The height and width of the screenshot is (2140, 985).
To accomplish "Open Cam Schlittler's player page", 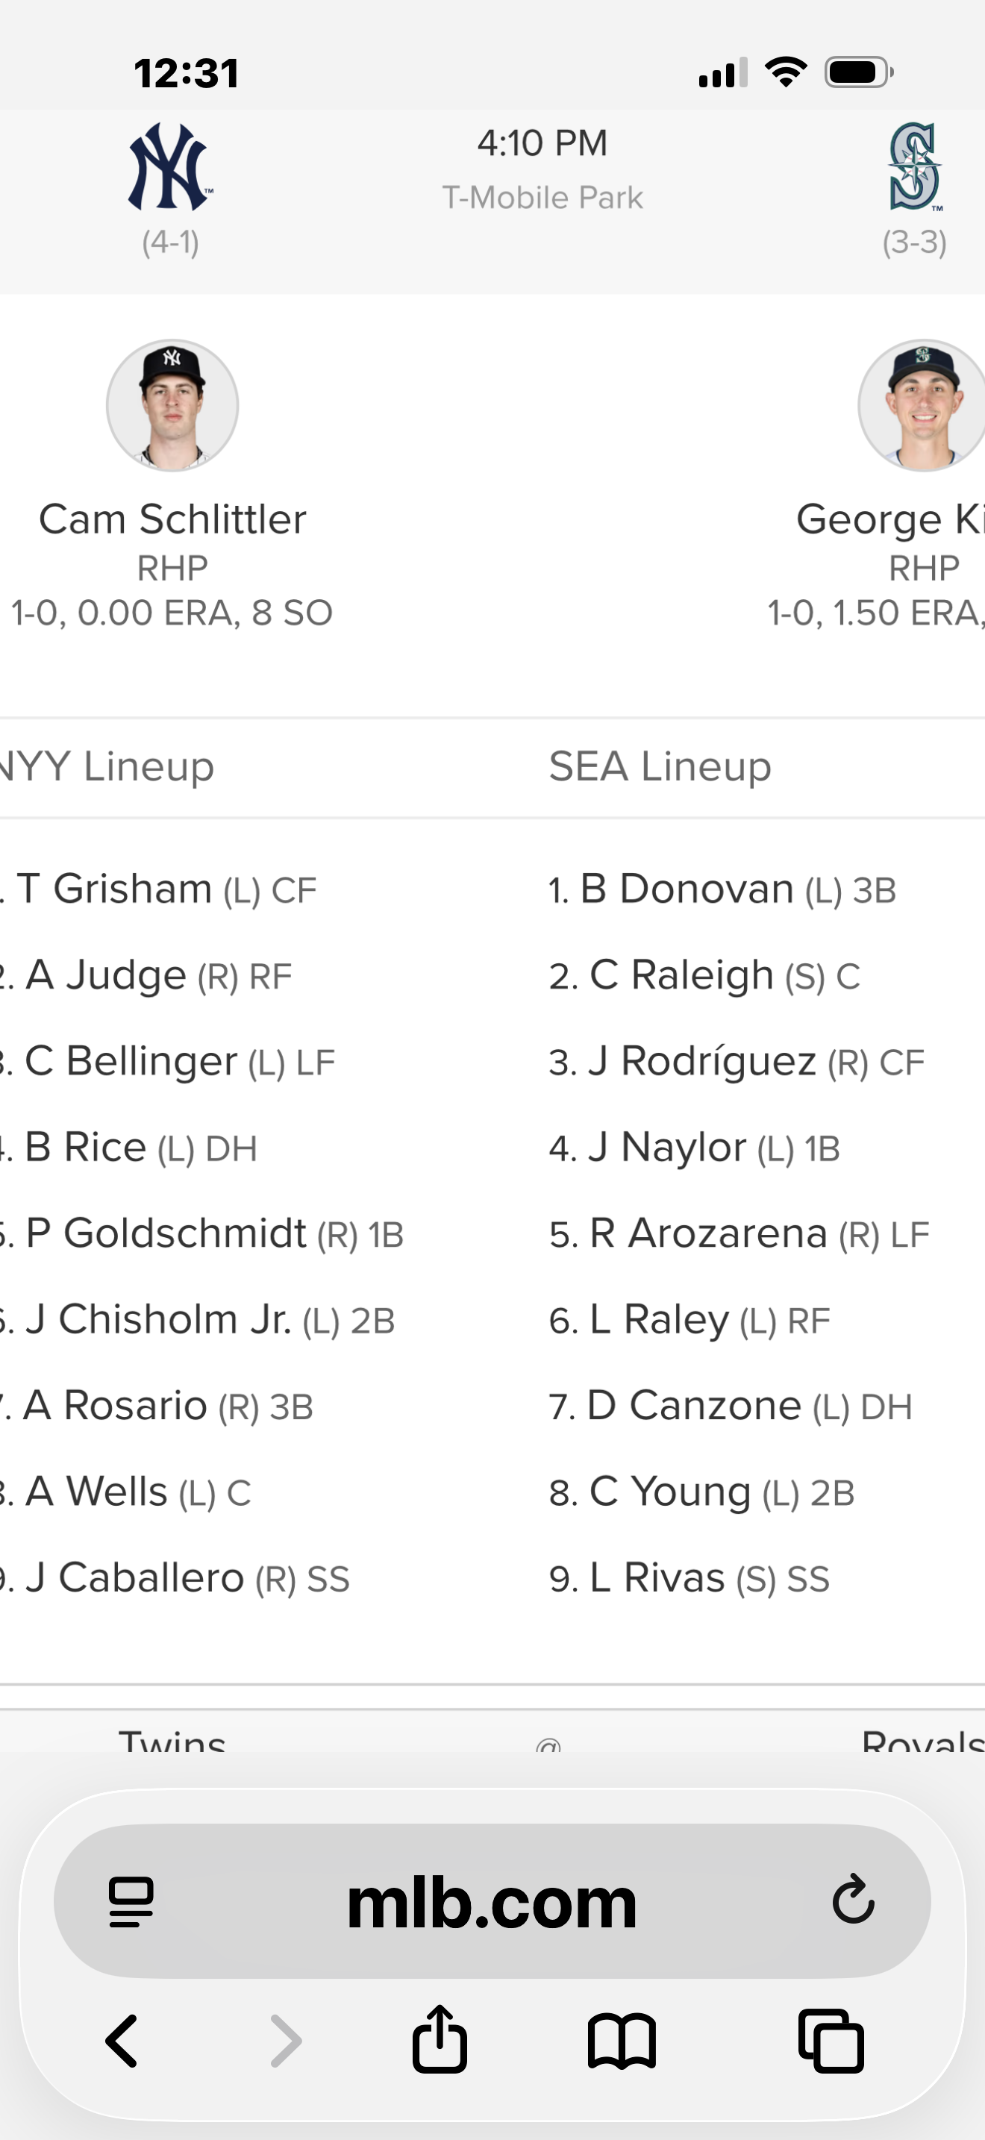I will (x=172, y=520).
